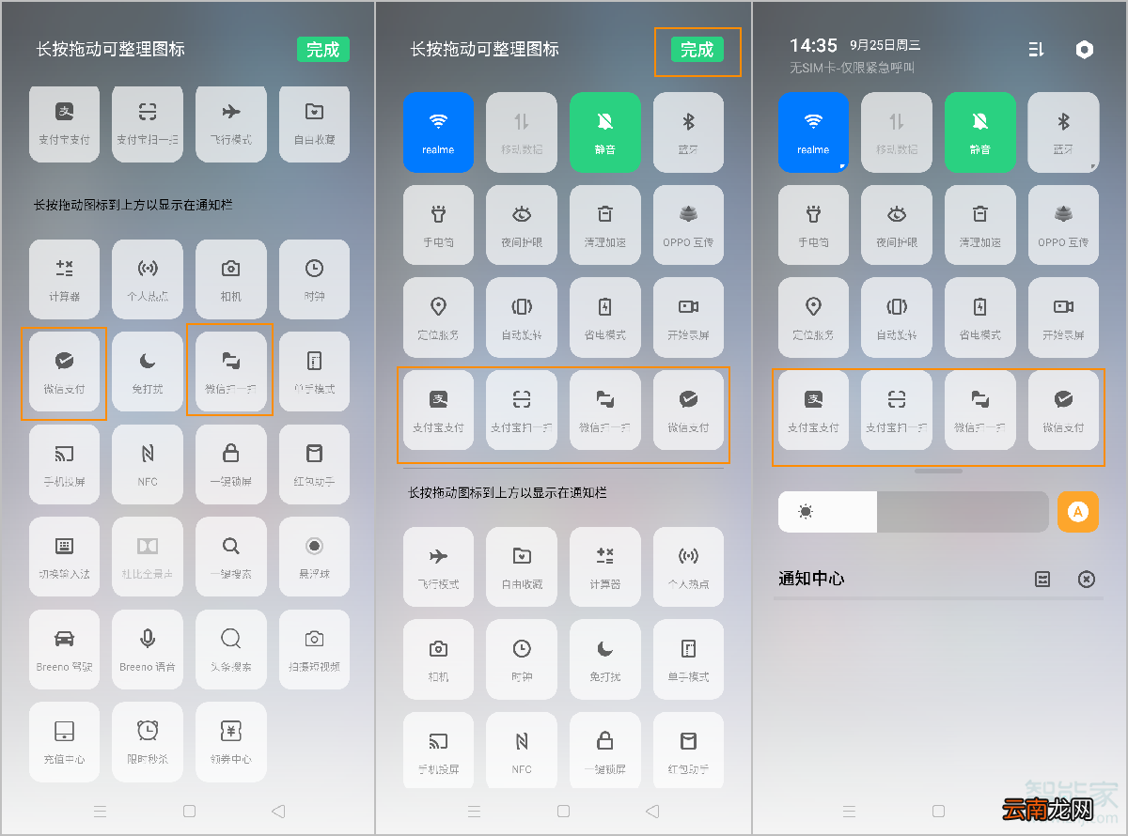1128x836 pixels.
Task: Tap 微信支付 tile in middle screen
Action: 688,410
